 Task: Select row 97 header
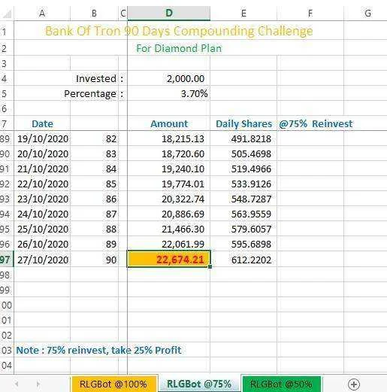click(x=6, y=260)
